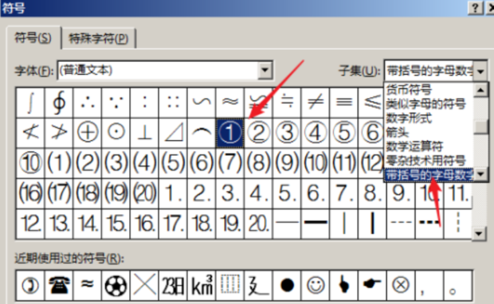Select the thin vertical line symbol
Screen dimensions: 494x304
click(343, 223)
